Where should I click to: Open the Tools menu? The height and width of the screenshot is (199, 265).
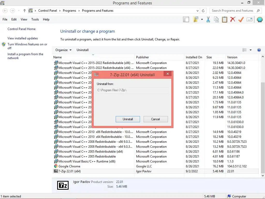[35, 19]
